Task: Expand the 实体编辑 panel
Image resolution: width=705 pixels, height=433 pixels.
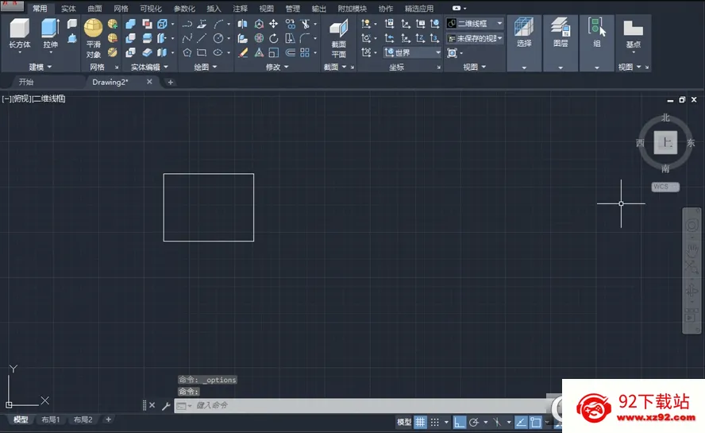Action: pyautogui.click(x=149, y=67)
